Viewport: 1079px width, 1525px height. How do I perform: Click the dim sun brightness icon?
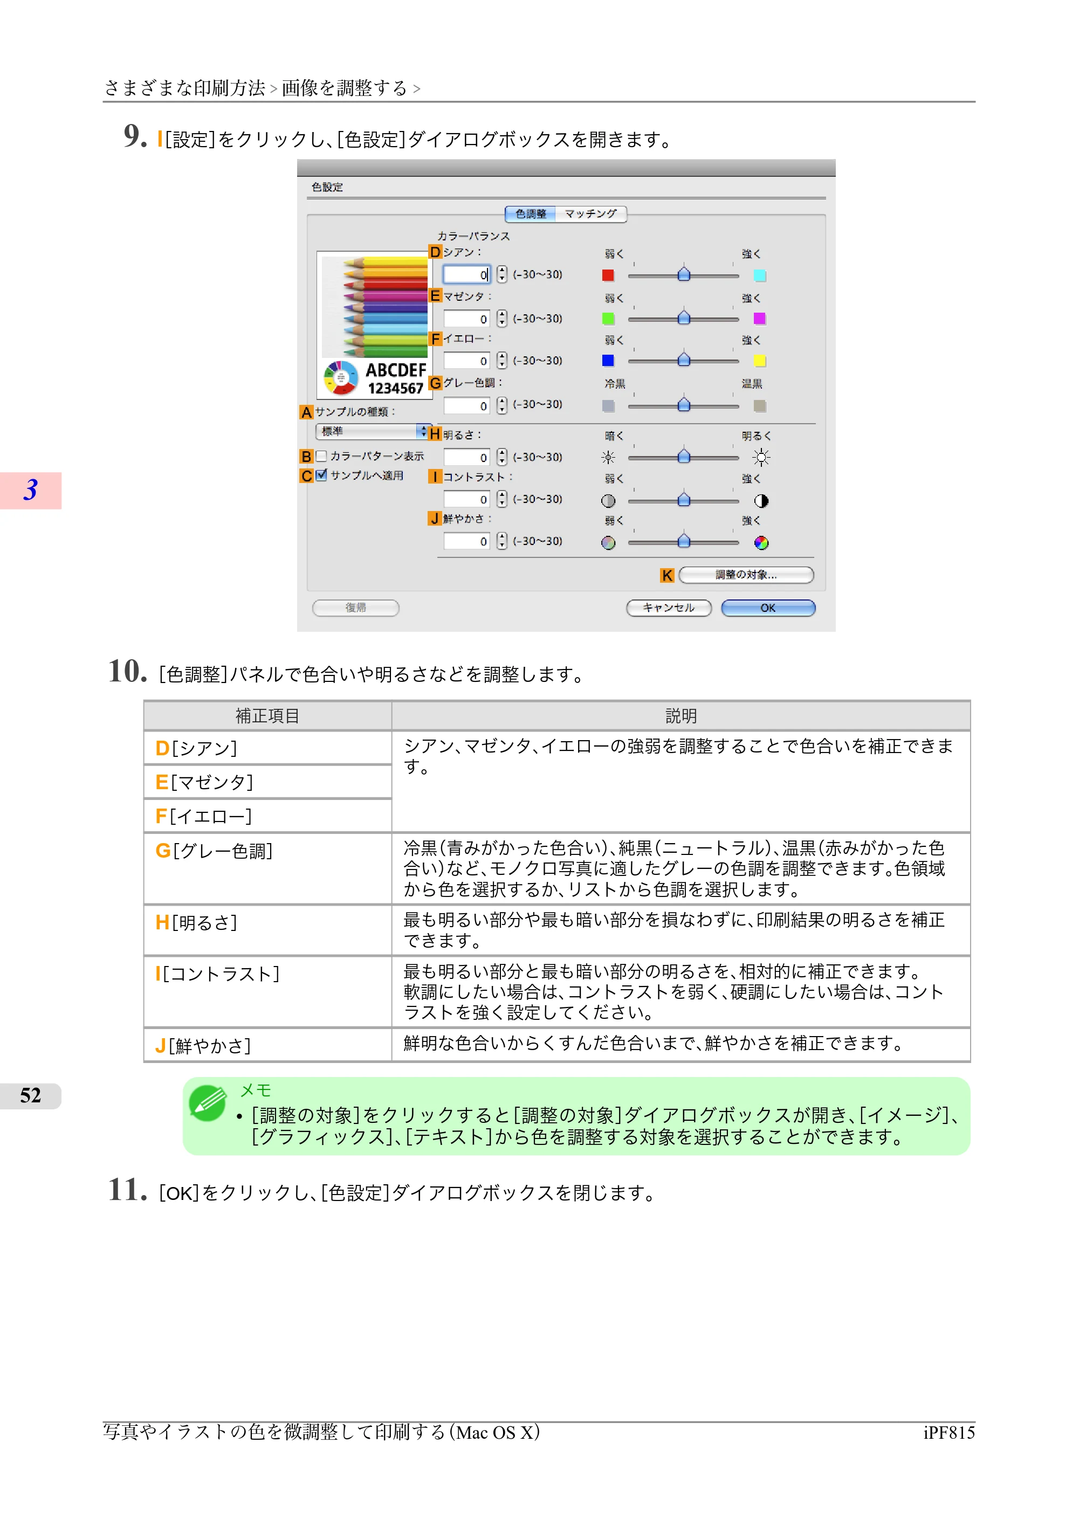click(607, 458)
